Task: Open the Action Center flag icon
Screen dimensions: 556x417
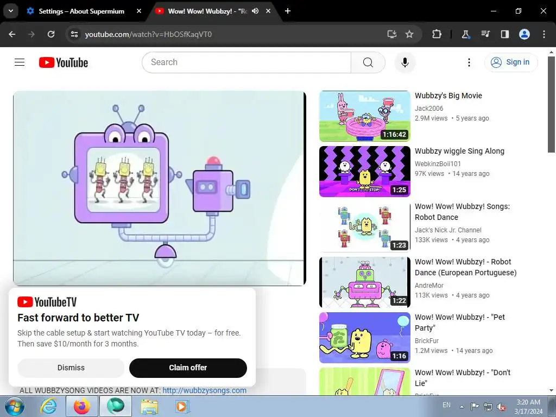Action: pos(475,406)
